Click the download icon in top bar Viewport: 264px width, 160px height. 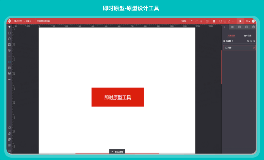click(225, 21)
